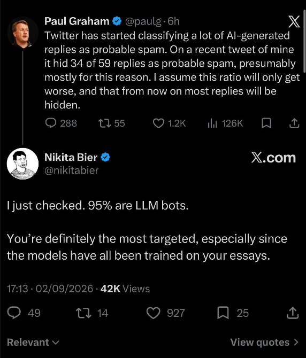Screen dimensions: 306x358
Task: Bookmark Paul Graham's tweet
Action: click(266, 123)
